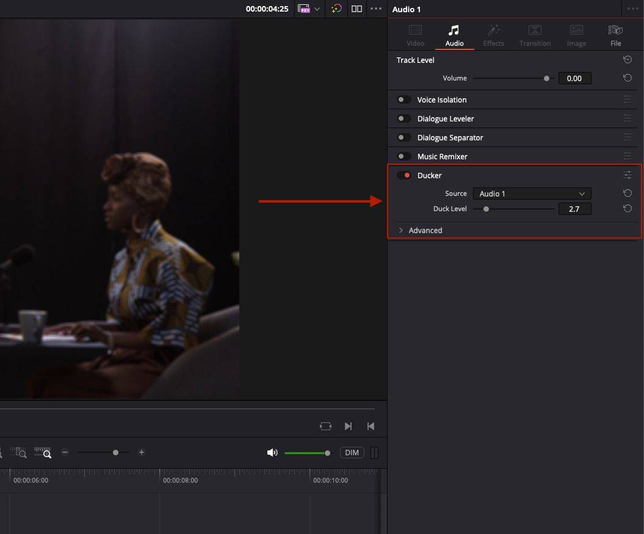Turn on Dialogue Leveler
The image size is (644, 534).
(403, 118)
